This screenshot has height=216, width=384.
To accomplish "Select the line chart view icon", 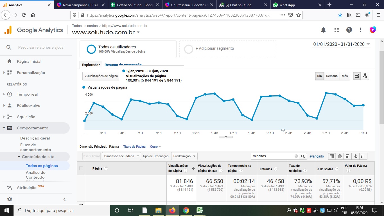I will tap(357, 76).
